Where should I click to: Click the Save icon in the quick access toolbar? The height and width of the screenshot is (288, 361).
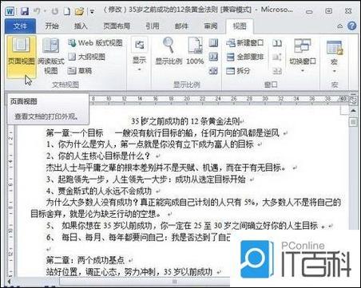[x=25, y=11]
